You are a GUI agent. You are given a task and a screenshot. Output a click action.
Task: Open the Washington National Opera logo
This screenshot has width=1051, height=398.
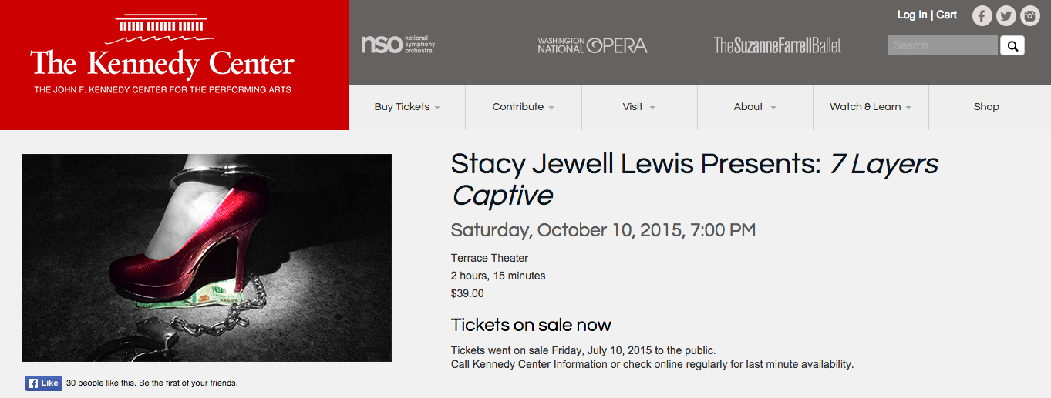tap(592, 45)
